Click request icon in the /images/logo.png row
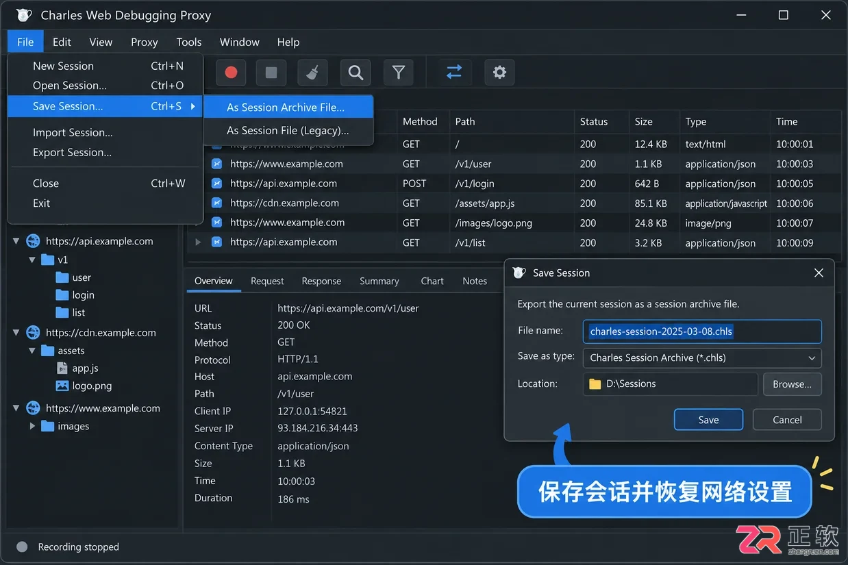Screen dimensions: 848x565 click(x=216, y=223)
